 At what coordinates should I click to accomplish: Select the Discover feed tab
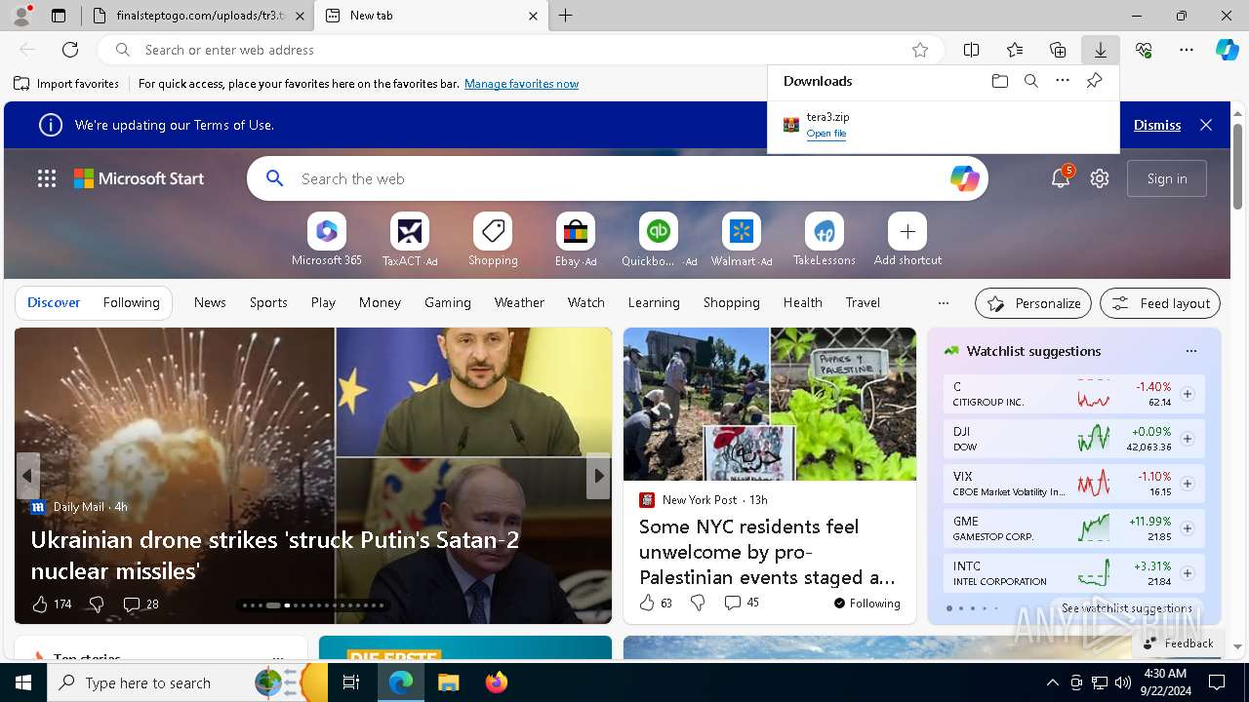click(54, 302)
